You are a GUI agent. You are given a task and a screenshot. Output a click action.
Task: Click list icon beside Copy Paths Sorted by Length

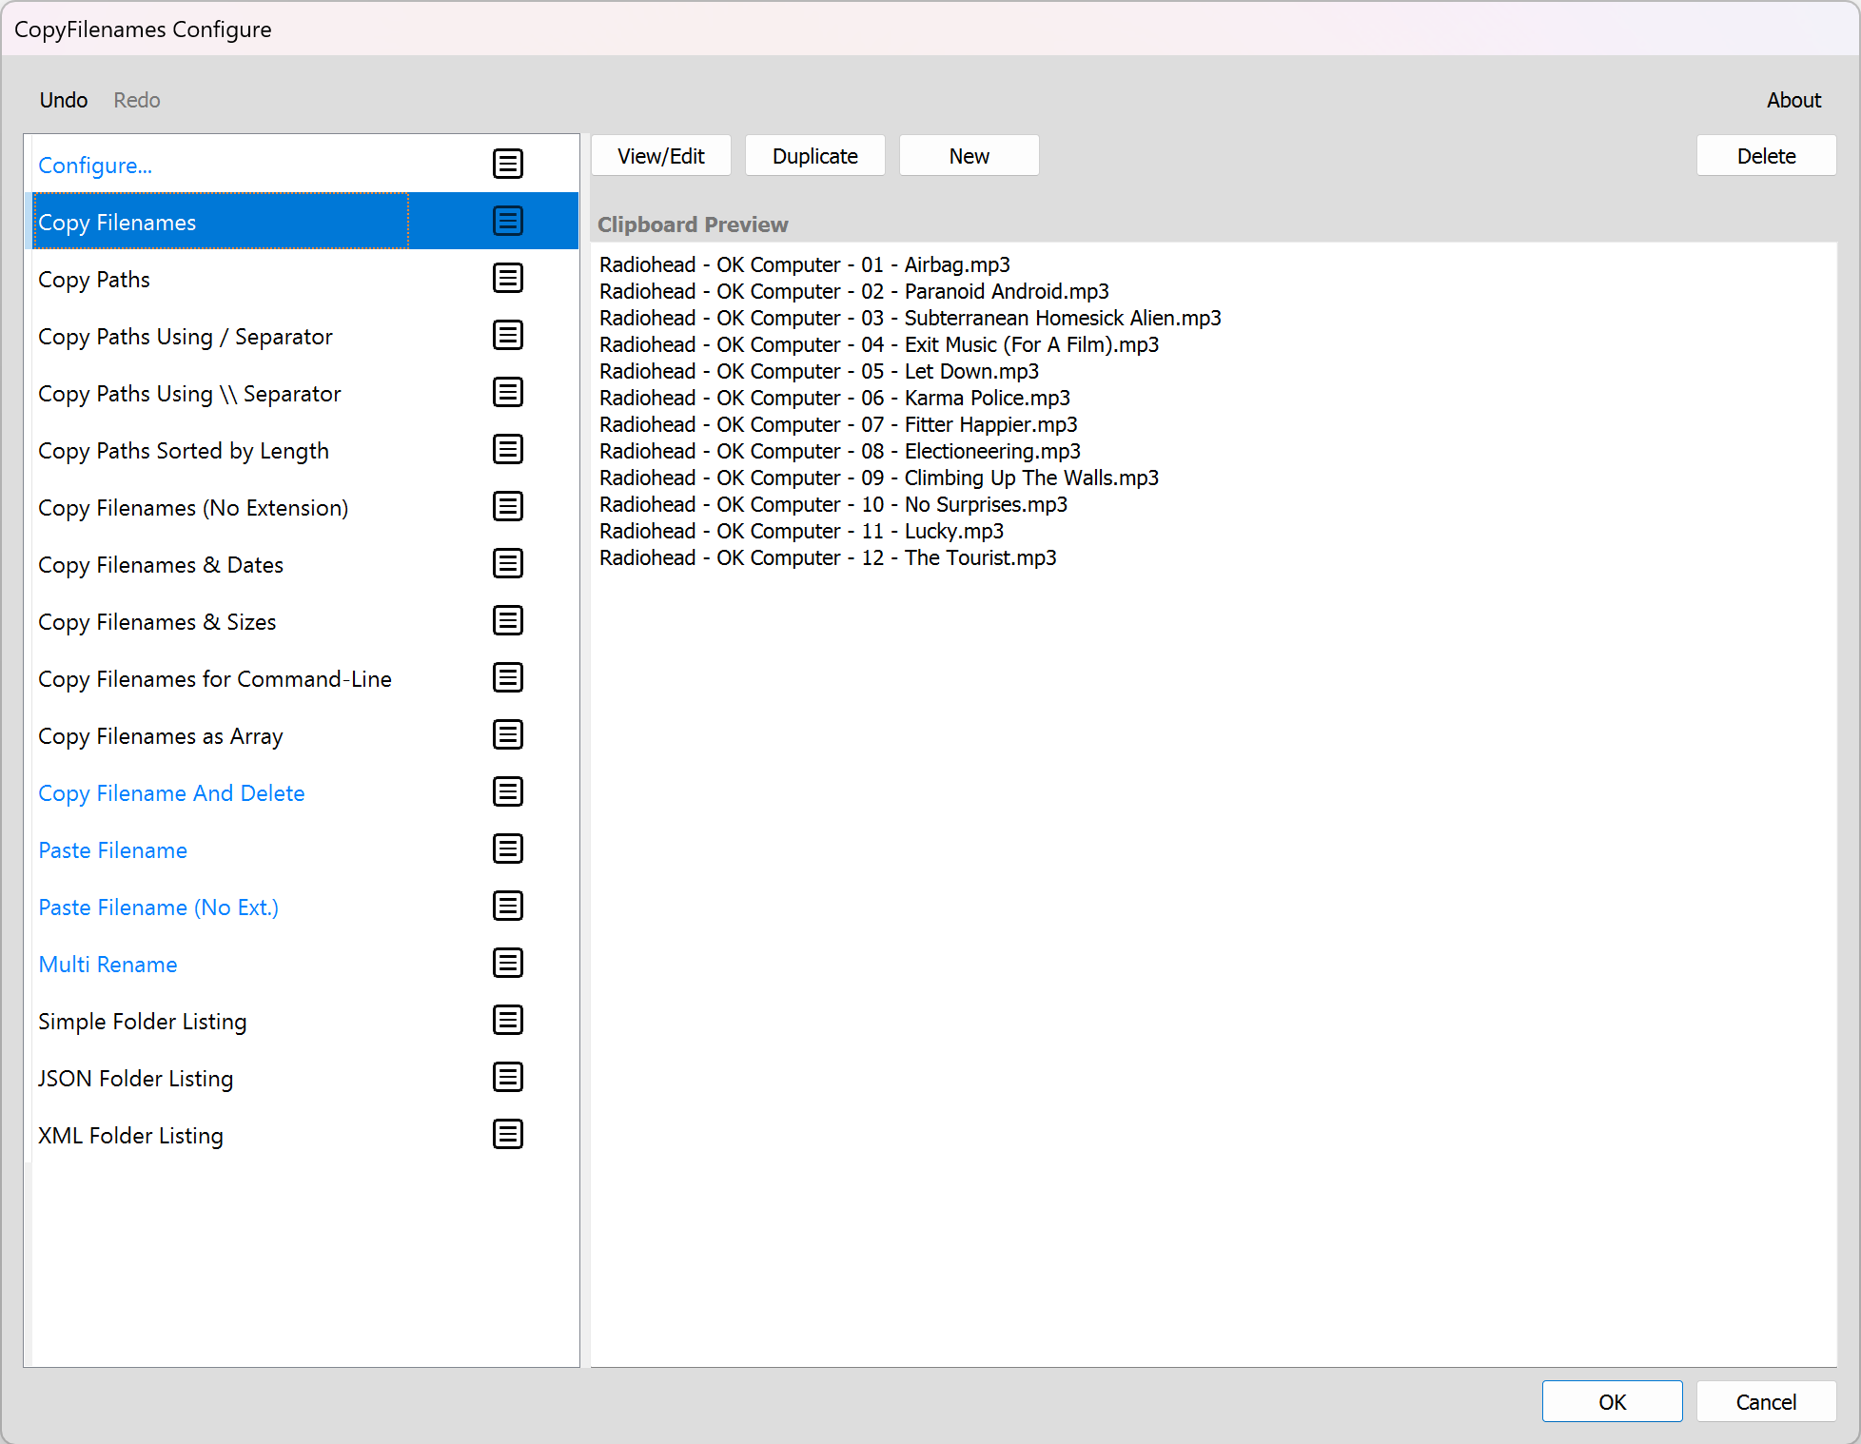(508, 449)
